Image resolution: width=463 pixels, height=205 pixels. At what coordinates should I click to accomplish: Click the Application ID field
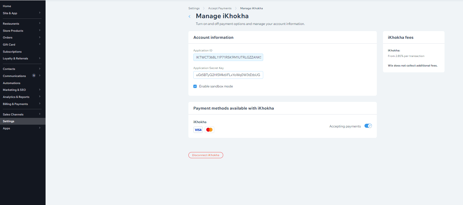coord(228,57)
